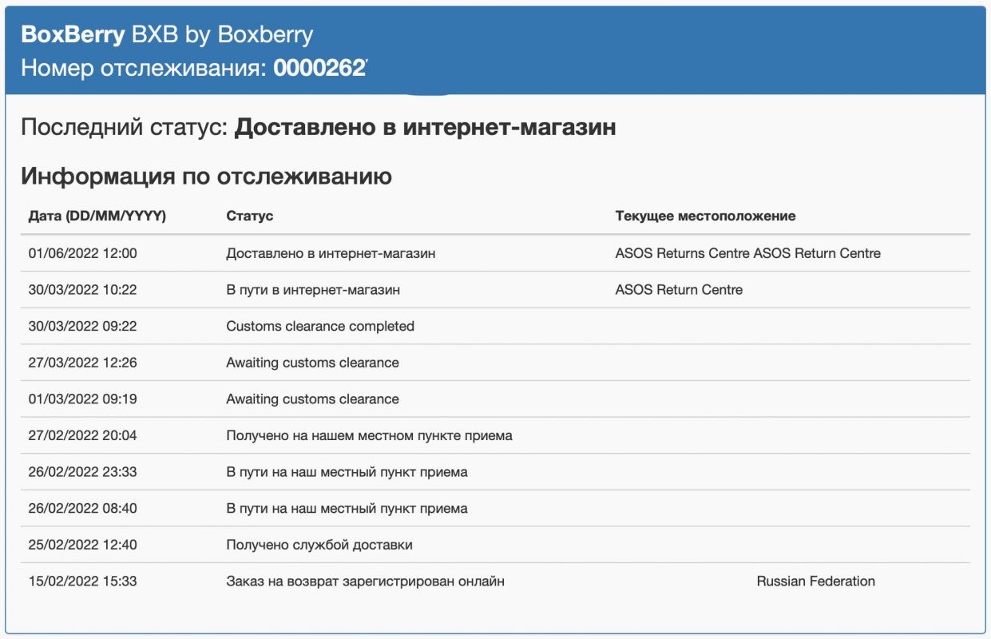The width and height of the screenshot is (991, 639).
Task: Click status 'В пути в интернет-магазин'
Action: click(313, 290)
